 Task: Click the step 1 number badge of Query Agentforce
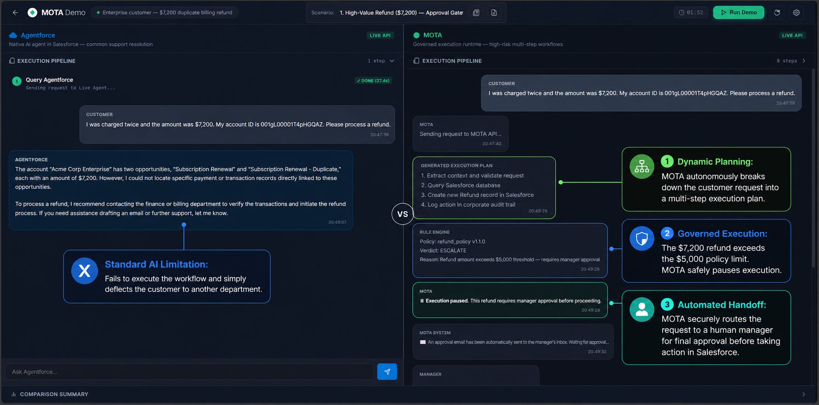(17, 81)
